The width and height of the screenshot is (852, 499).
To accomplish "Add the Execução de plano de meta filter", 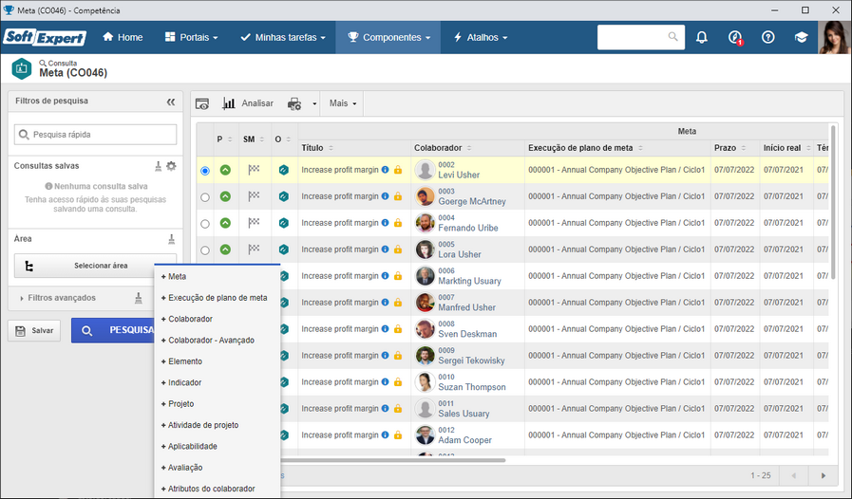I will (214, 298).
